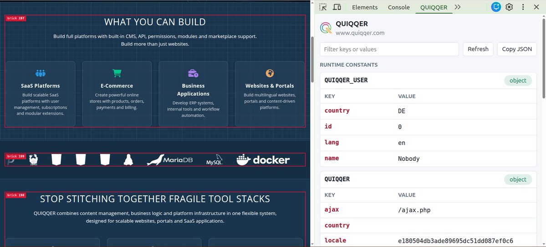Click the Composer logo in the tech strip

click(x=33, y=160)
